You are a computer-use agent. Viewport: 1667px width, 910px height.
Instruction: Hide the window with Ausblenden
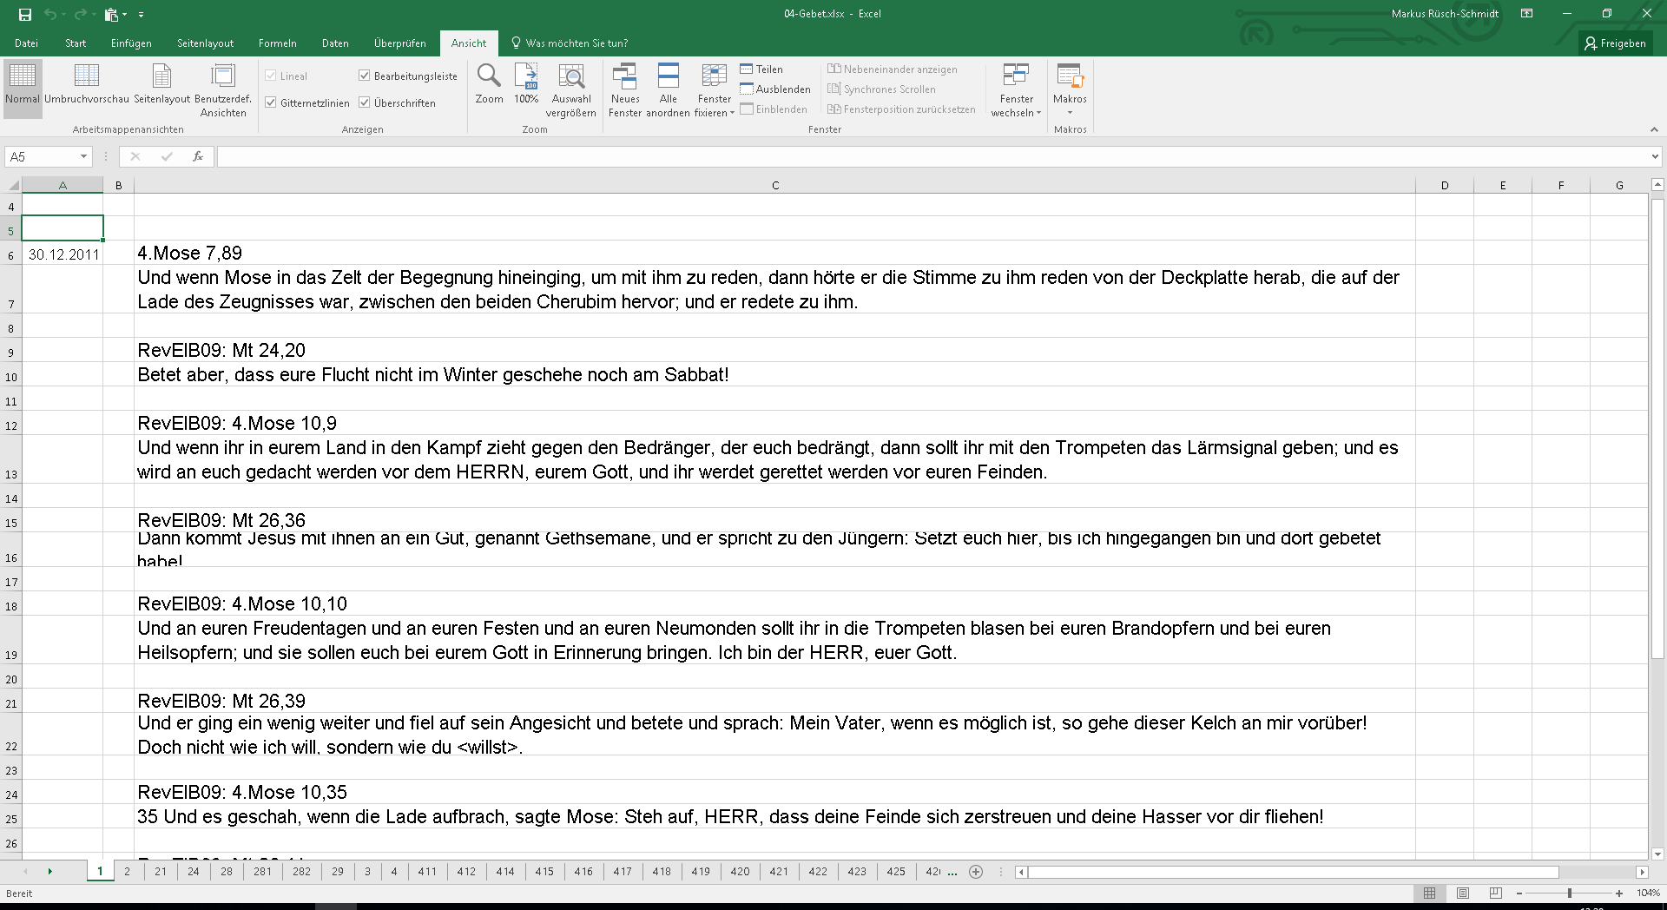click(775, 89)
